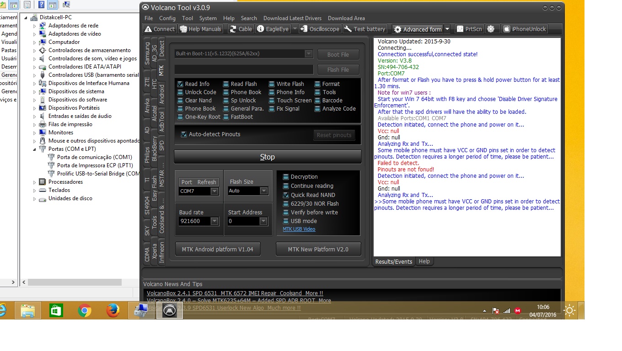Viewport: 622px width, 351px height.
Task: Open File Explorer from the taskbar
Action: 28,311
